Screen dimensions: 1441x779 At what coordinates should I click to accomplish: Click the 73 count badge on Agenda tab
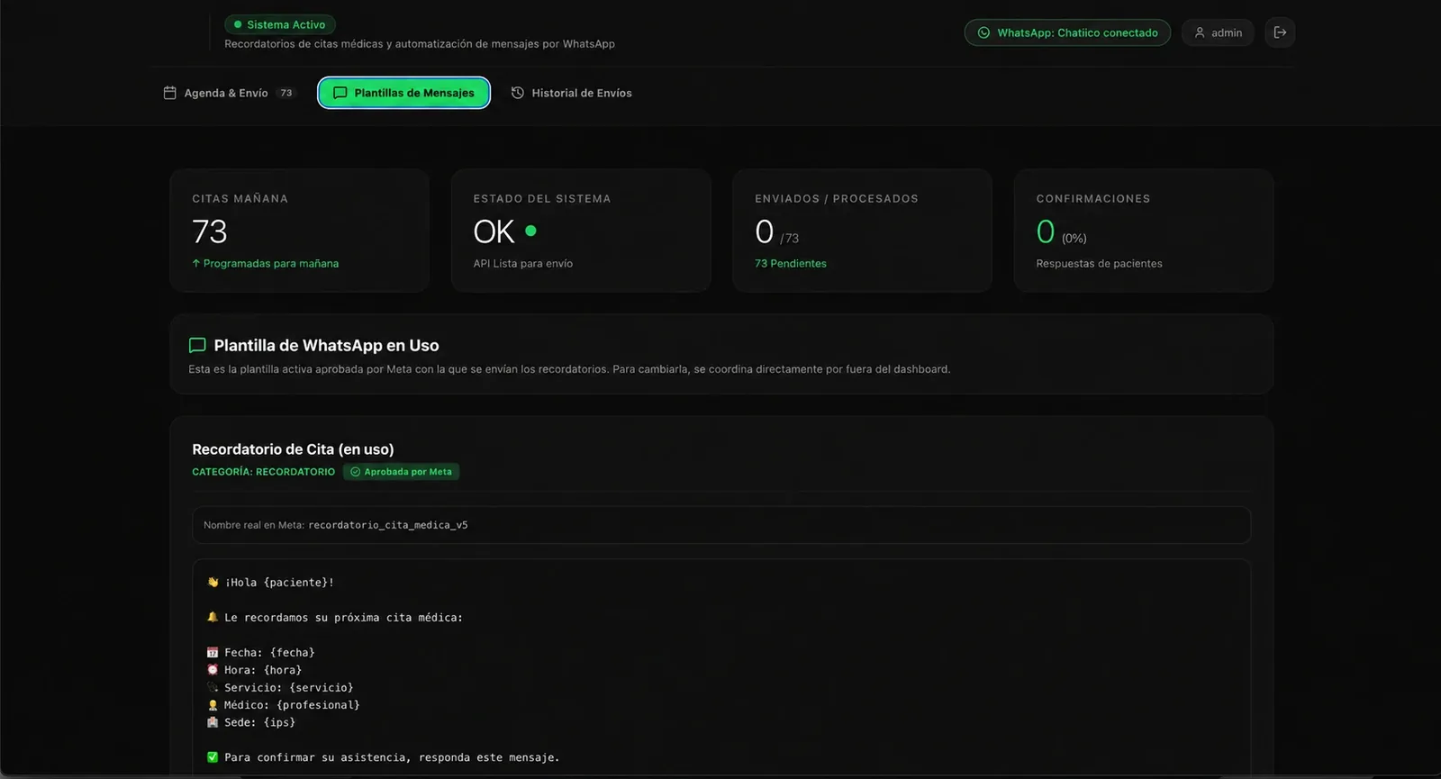point(286,93)
